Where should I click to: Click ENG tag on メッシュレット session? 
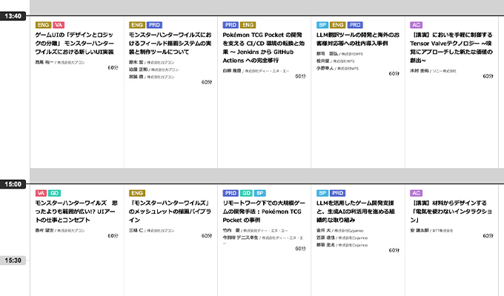coord(137,193)
